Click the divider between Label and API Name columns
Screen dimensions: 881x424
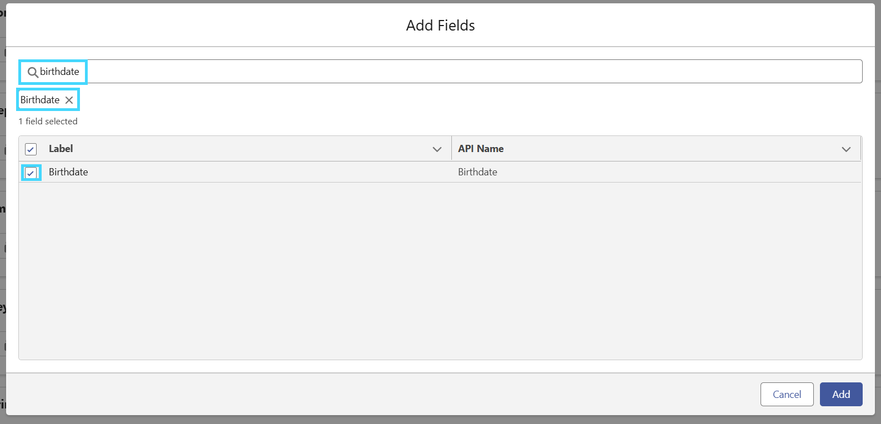451,149
